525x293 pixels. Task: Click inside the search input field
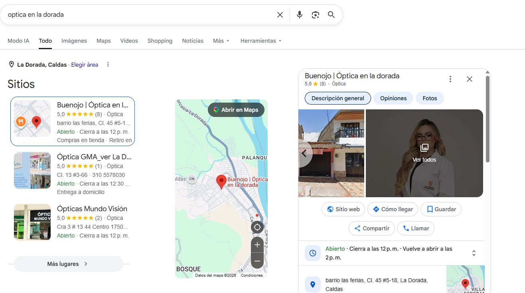140,15
